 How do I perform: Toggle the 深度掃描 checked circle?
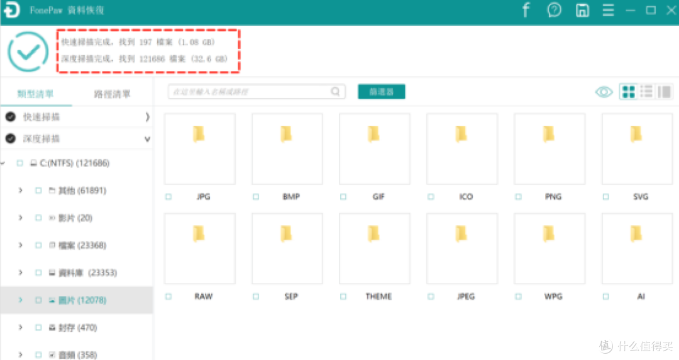[11, 139]
